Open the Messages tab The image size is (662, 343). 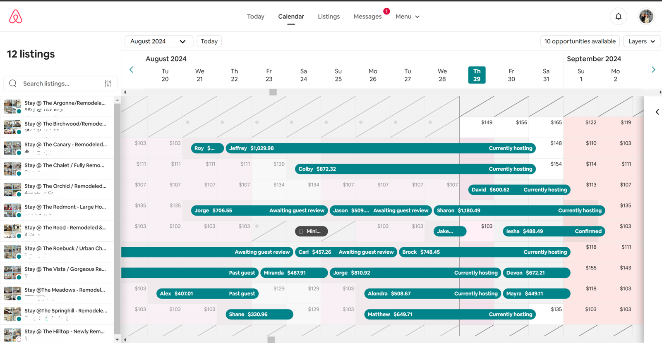(x=367, y=17)
